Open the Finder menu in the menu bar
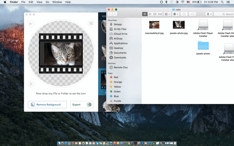This screenshot has height=146, width=234. pos(14,2)
